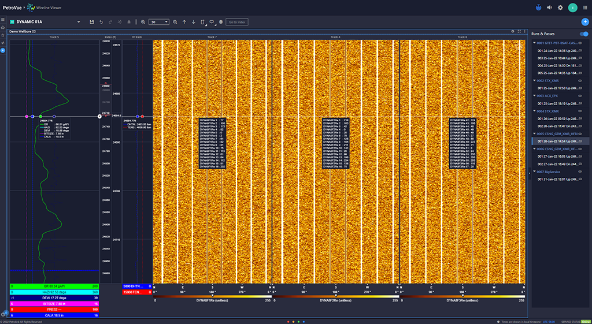Click the Go to Index button
Image resolution: width=592 pixels, height=324 pixels.
(236, 22)
